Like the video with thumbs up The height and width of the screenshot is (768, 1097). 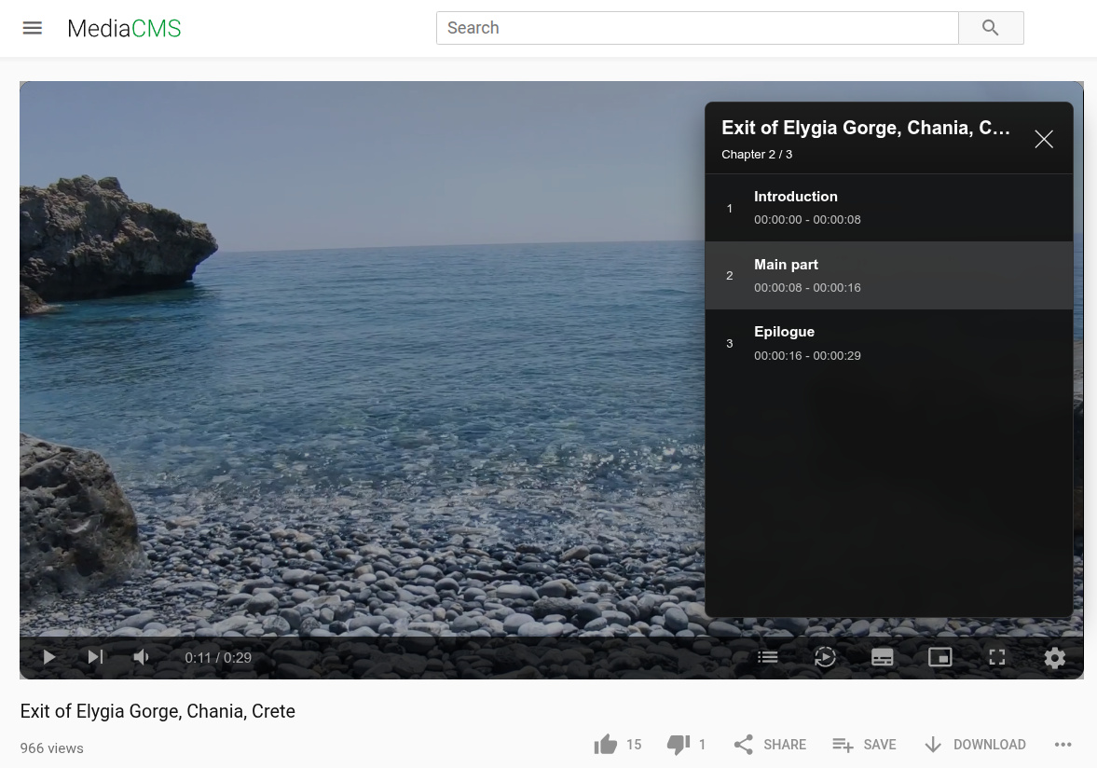605,745
